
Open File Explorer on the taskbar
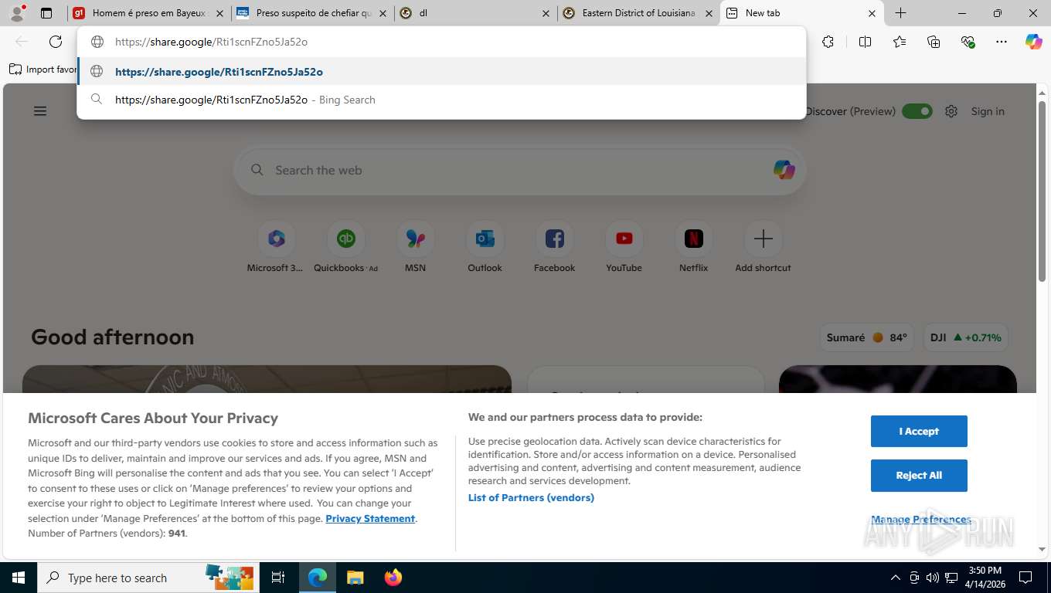coord(355,578)
